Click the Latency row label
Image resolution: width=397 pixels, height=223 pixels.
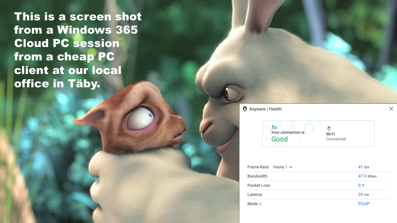tap(255, 195)
